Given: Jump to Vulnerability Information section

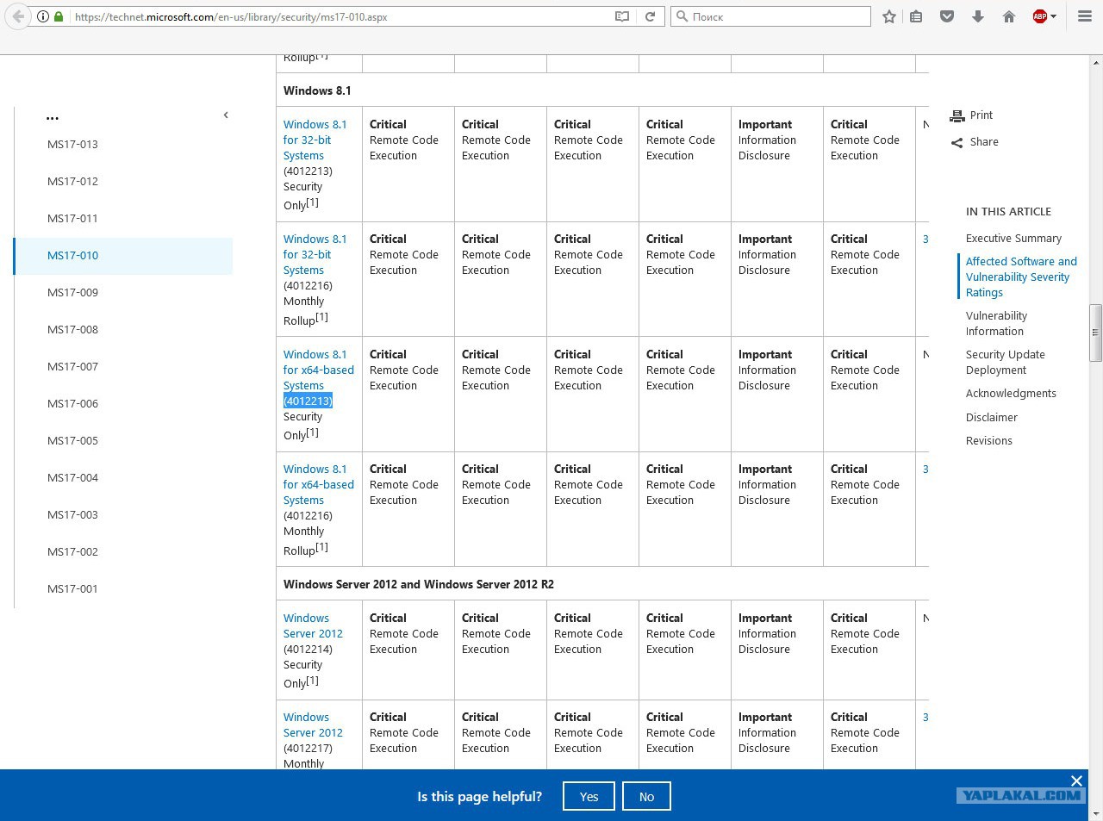Looking at the screenshot, I should pyautogui.click(x=996, y=323).
